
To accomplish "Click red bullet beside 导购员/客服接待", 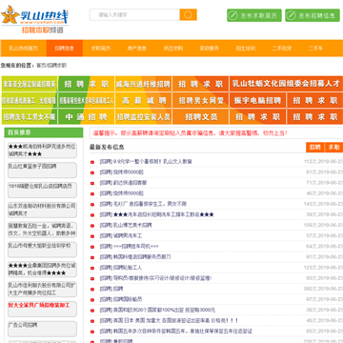I will (x=92, y=278).
